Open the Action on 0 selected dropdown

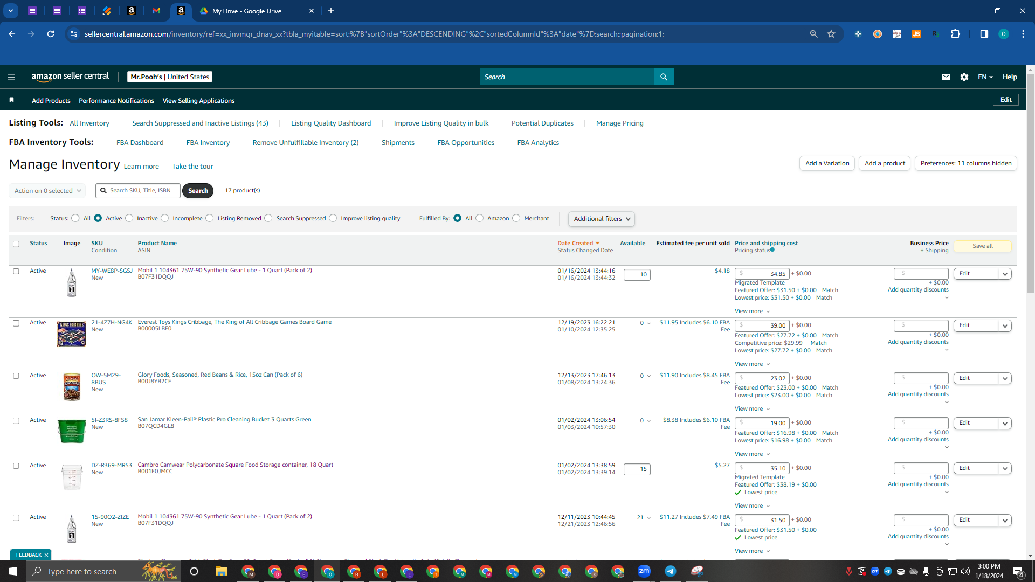[x=47, y=191]
